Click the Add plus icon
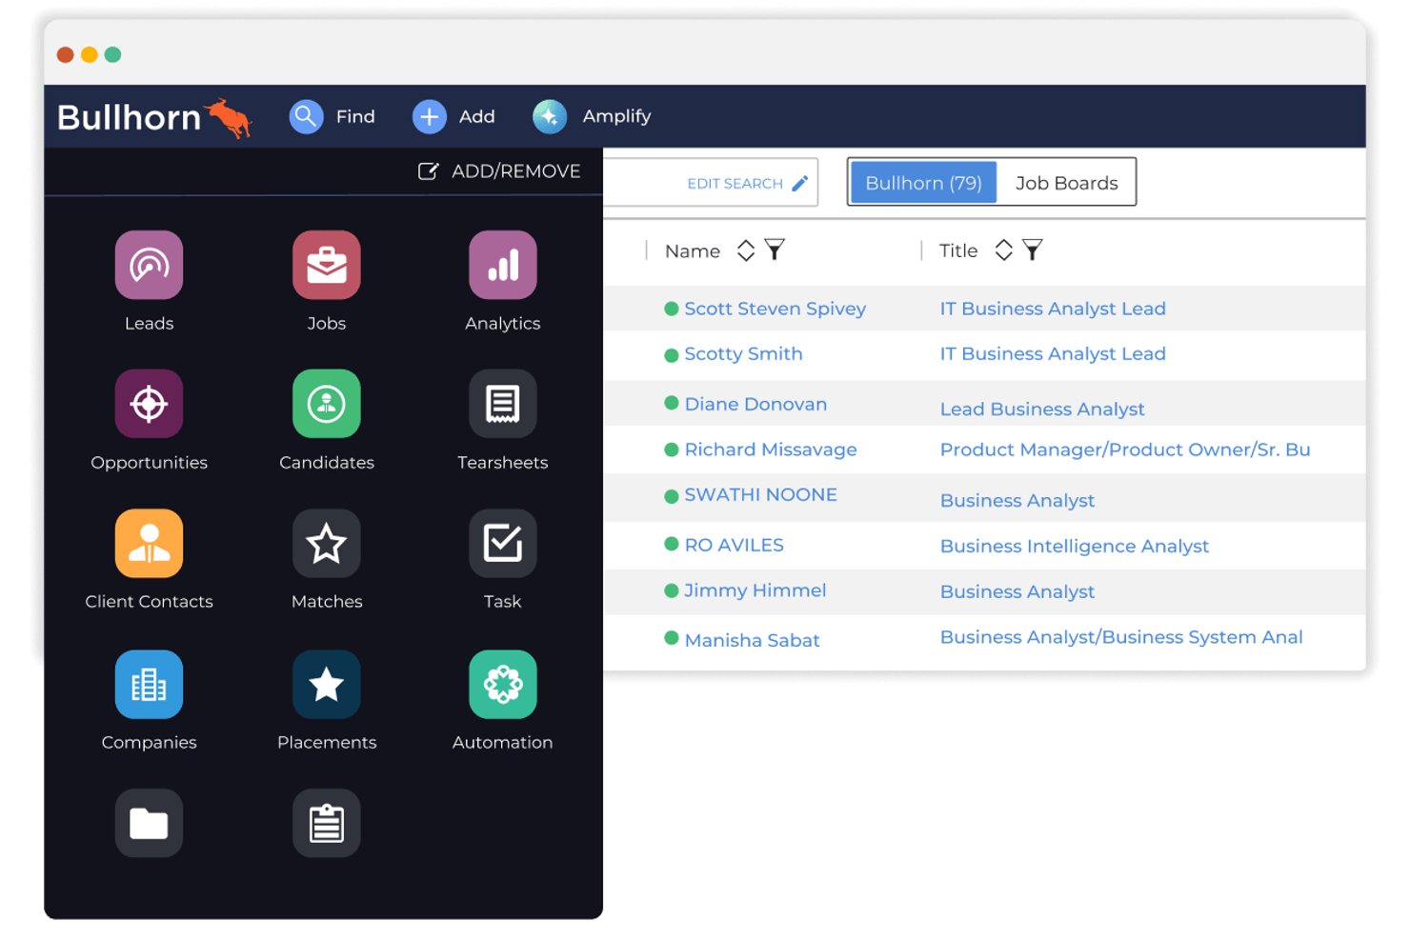Image resolution: width=1410 pixels, height=940 pixels. [x=429, y=116]
